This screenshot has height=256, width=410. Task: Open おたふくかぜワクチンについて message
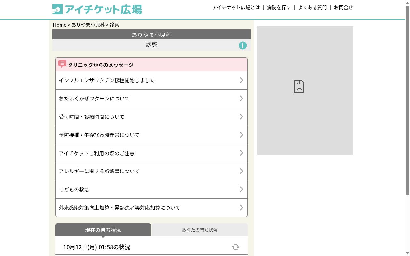point(152,99)
